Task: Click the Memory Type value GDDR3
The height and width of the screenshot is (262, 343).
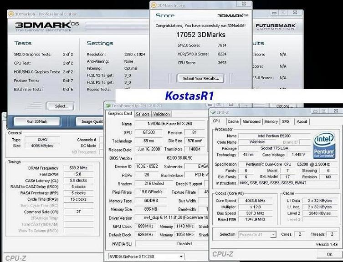Action: (x=151, y=201)
